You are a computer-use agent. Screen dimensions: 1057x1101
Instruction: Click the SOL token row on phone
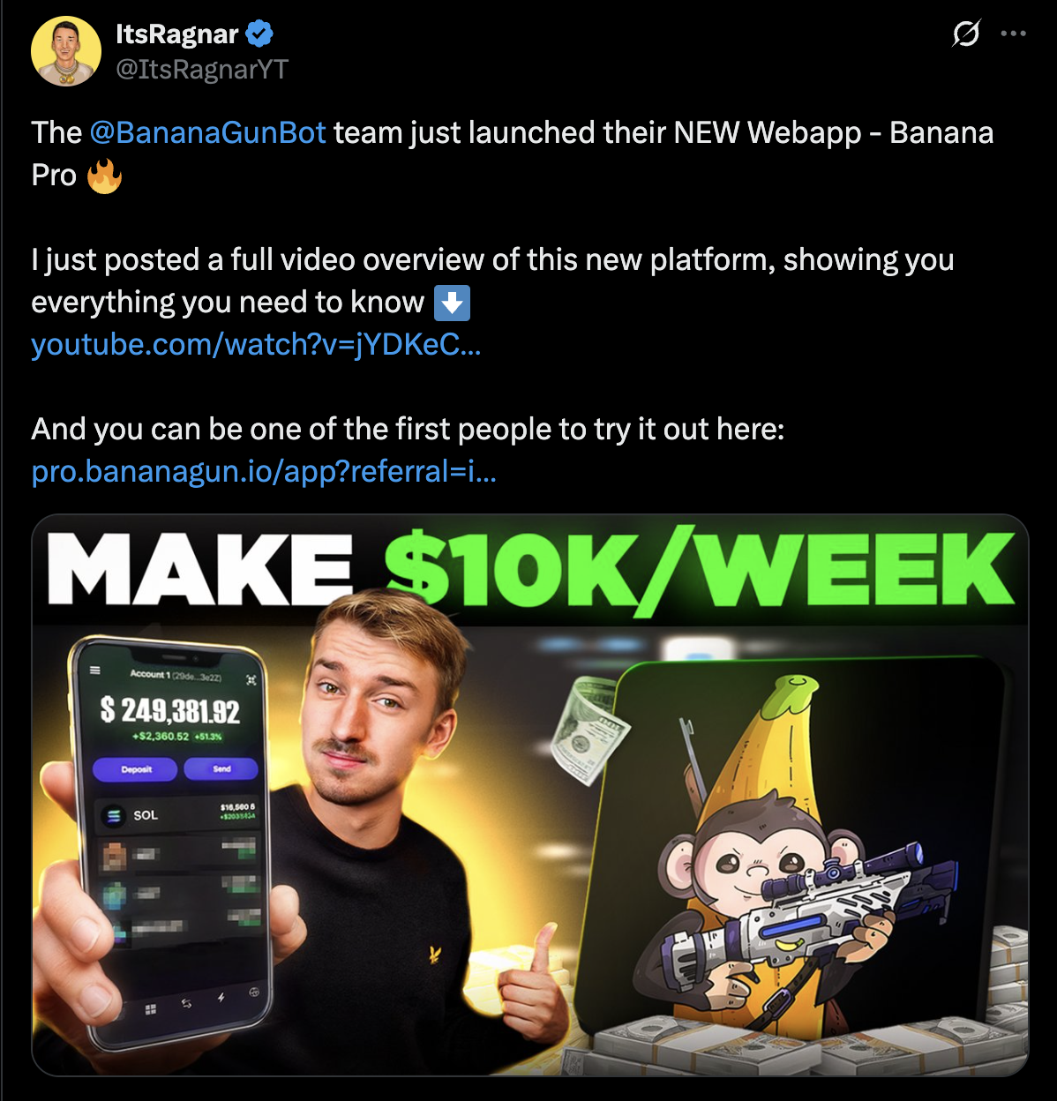(x=177, y=814)
